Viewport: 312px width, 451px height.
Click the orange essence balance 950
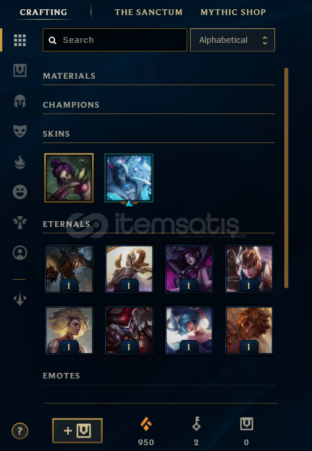click(x=146, y=431)
